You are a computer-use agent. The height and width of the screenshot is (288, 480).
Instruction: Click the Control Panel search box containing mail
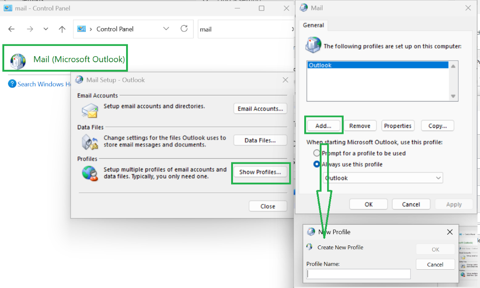(245, 30)
